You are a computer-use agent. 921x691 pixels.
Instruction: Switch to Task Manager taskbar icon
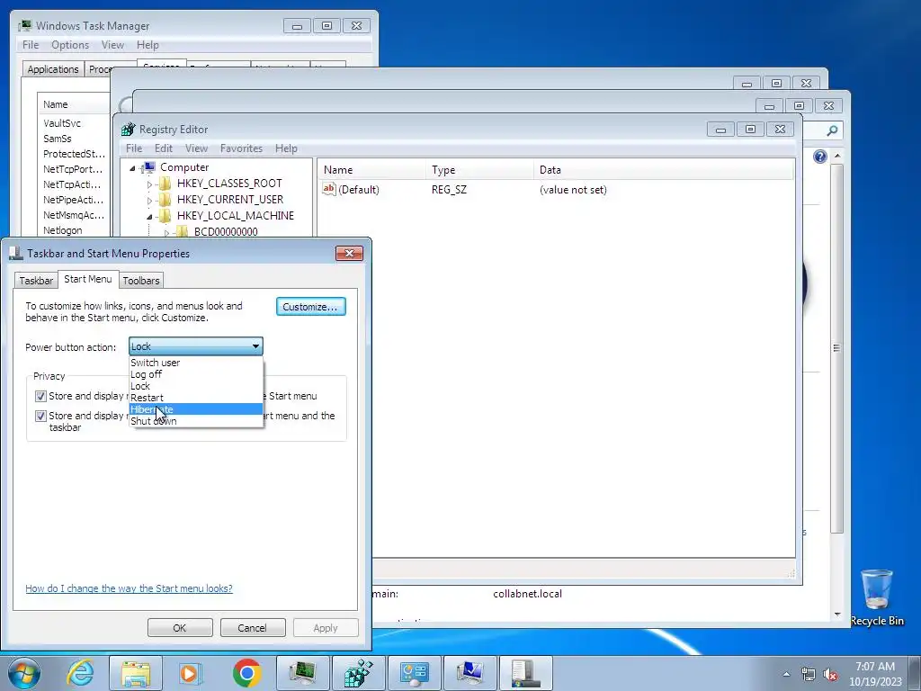point(302,673)
